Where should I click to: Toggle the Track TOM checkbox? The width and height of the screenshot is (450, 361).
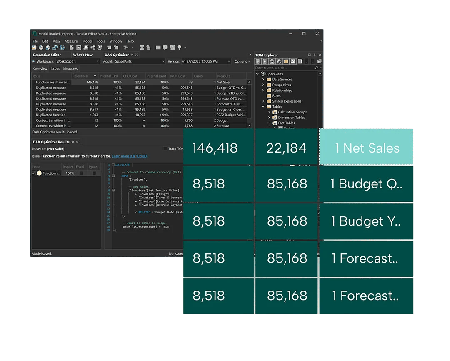pyautogui.click(x=165, y=148)
